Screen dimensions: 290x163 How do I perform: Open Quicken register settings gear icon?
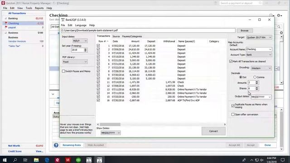tap(279, 15)
